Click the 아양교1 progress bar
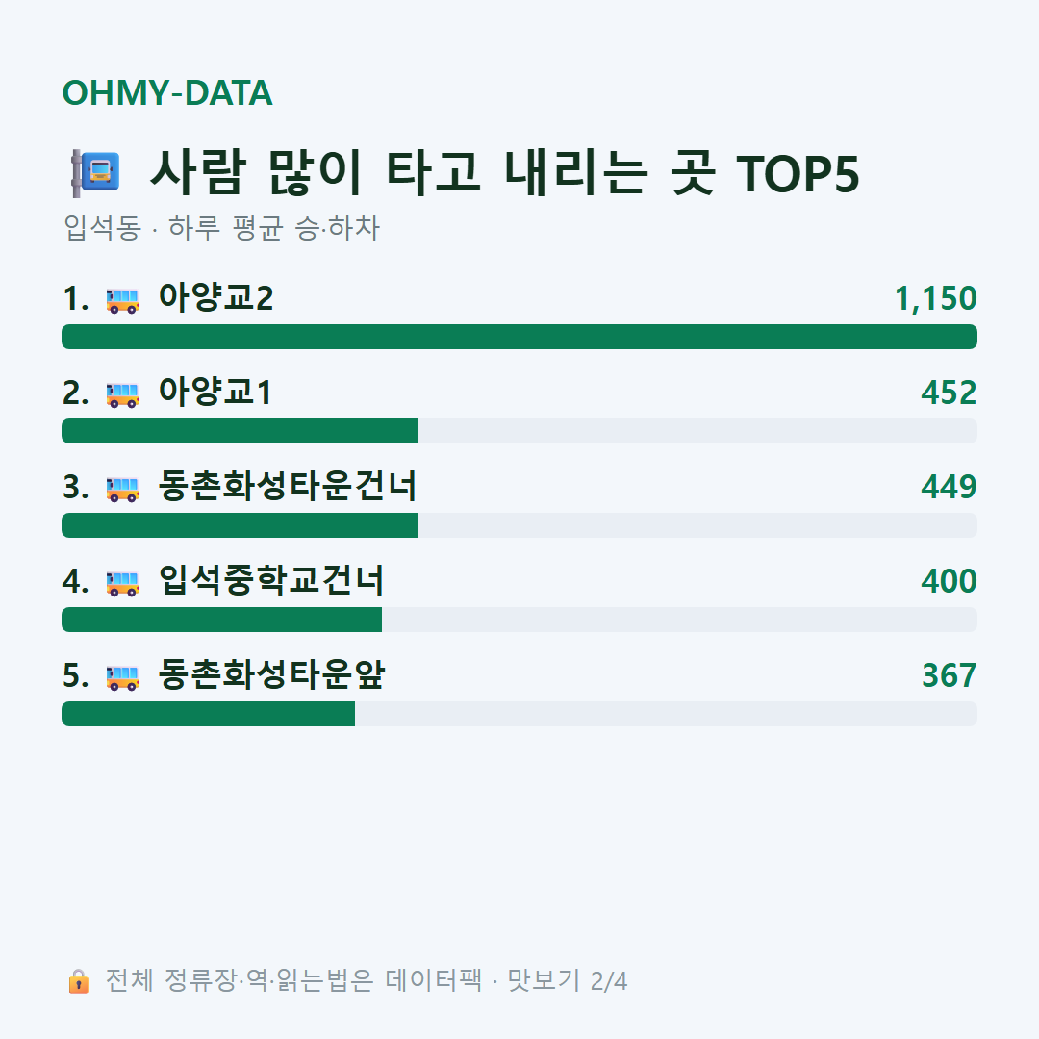This screenshot has height=1039, width=1039. (x=519, y=431)
